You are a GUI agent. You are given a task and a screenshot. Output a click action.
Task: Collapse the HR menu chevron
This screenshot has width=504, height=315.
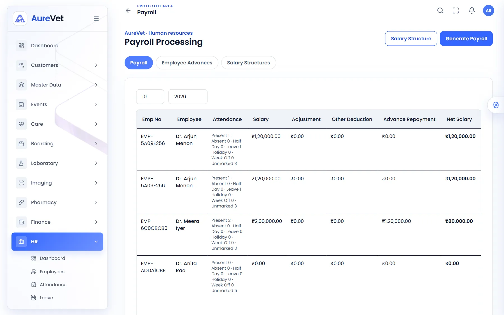(x=96, y=242)
